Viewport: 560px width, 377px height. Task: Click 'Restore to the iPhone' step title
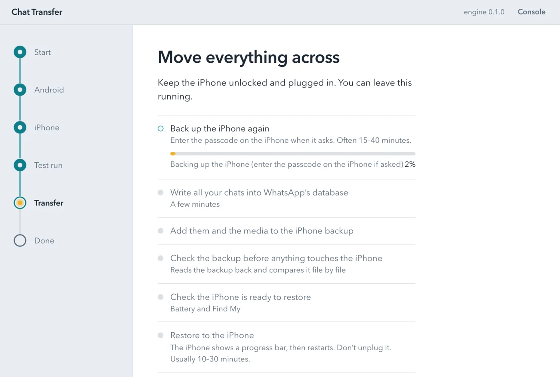pos(212,335)
